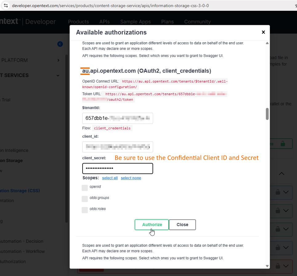Click the OpenID Connect URL text
Screen dimensions: 297x276
point(155,84)
